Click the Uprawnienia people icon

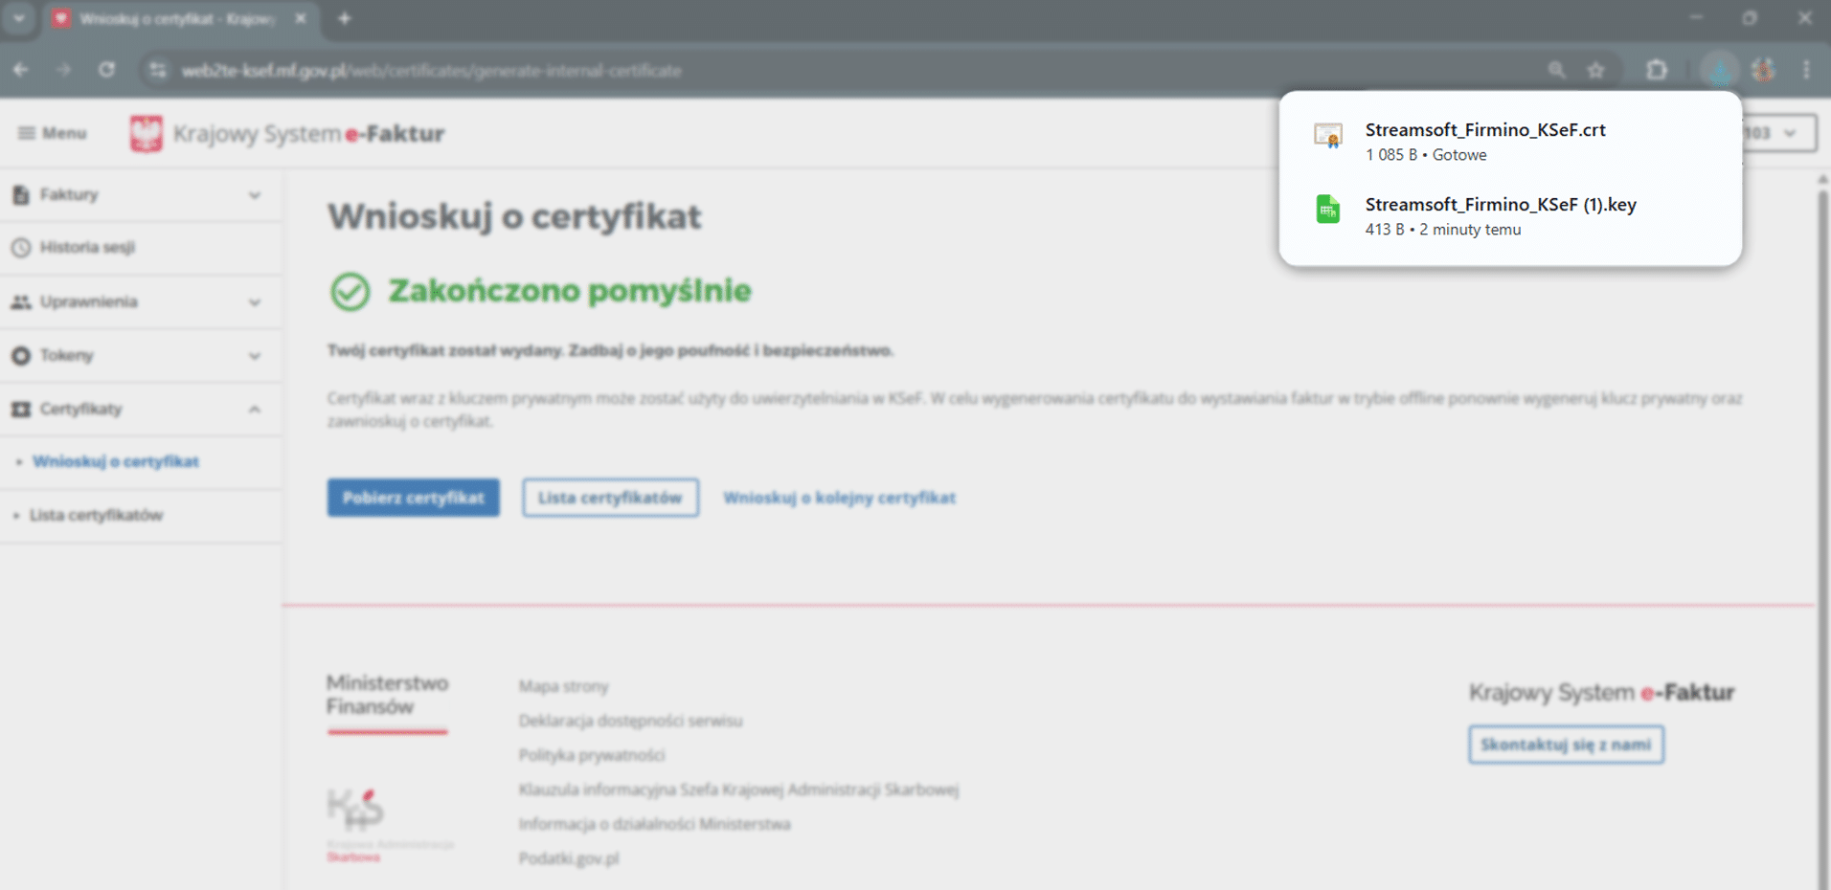click(x=19, y=301)
